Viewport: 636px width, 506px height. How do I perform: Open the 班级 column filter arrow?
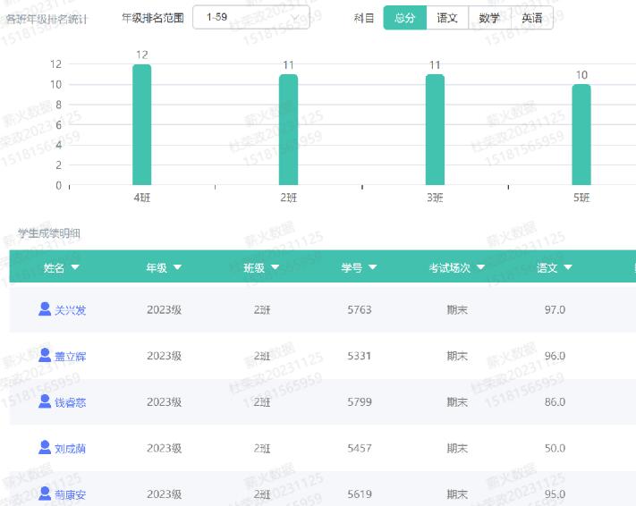click(x=275, y=267)
